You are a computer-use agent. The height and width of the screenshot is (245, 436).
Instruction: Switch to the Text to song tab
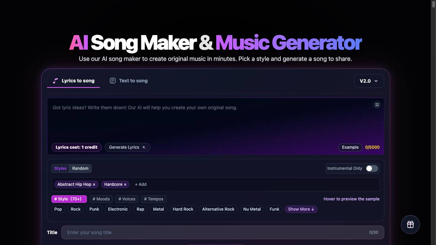(x=129, y=81)
